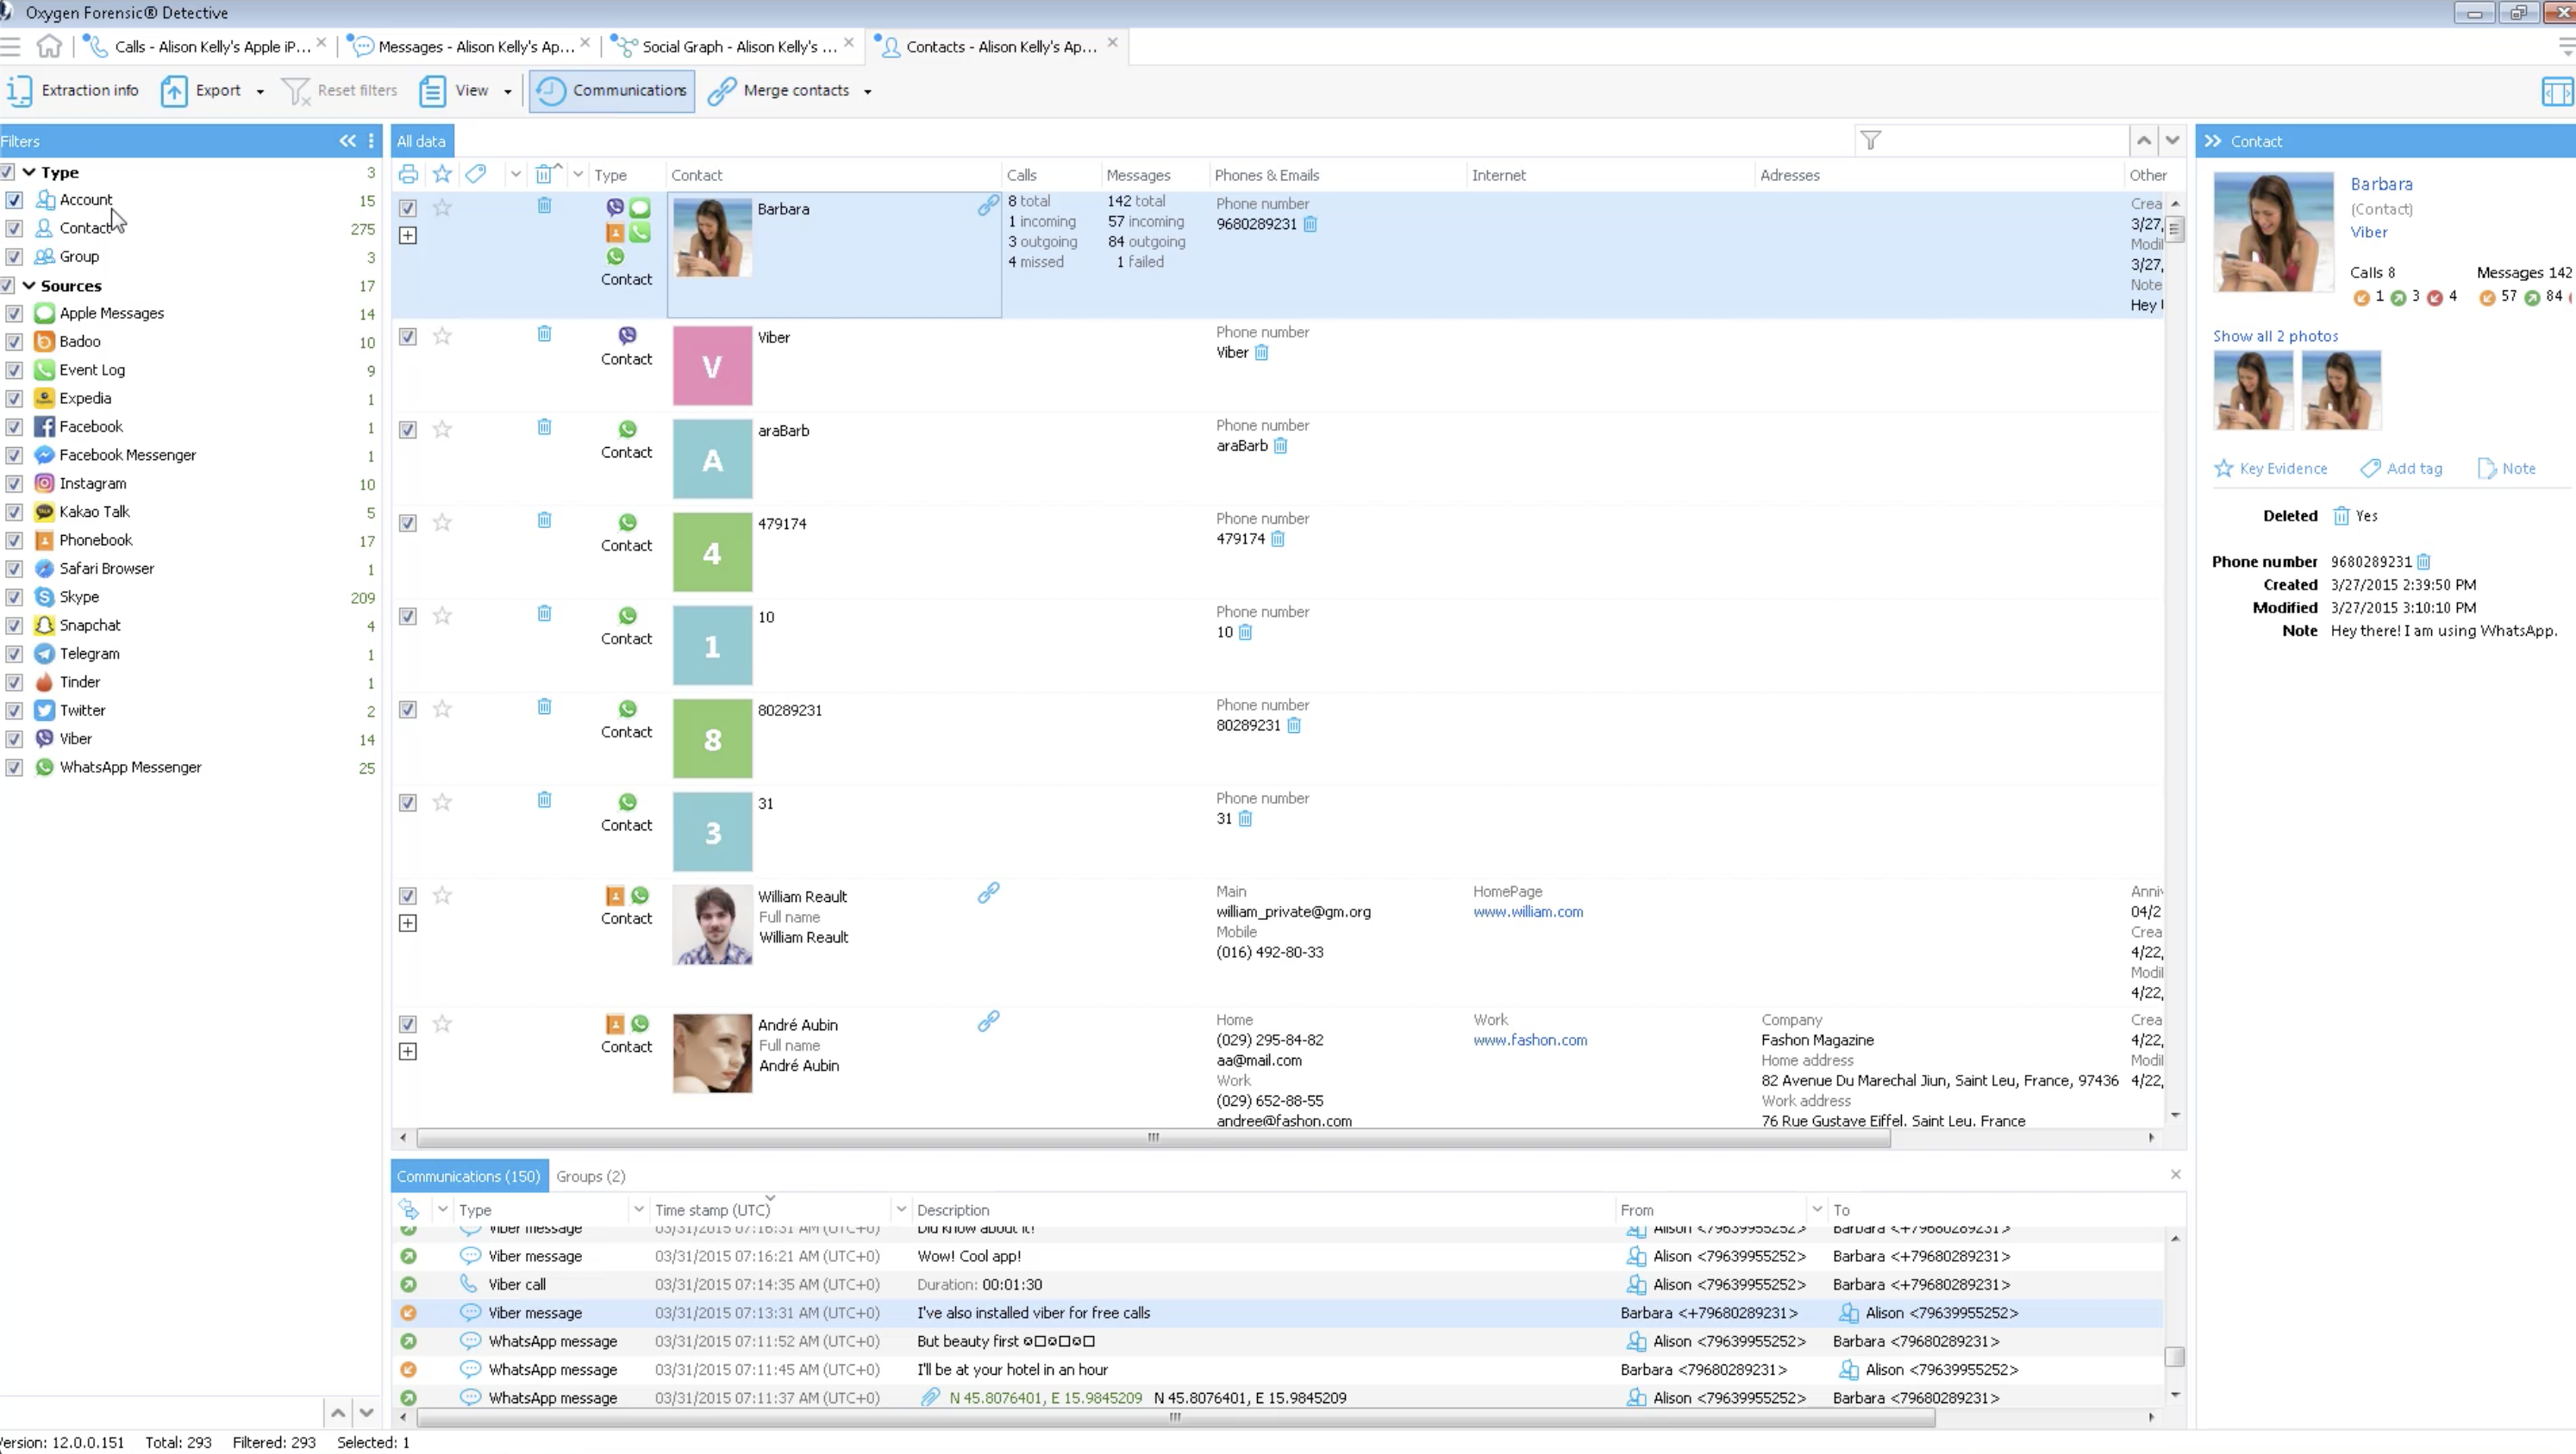Open the Filters panel options menu dots
Viewport: 2576px width, 1454px height.
tap(371, 141)
